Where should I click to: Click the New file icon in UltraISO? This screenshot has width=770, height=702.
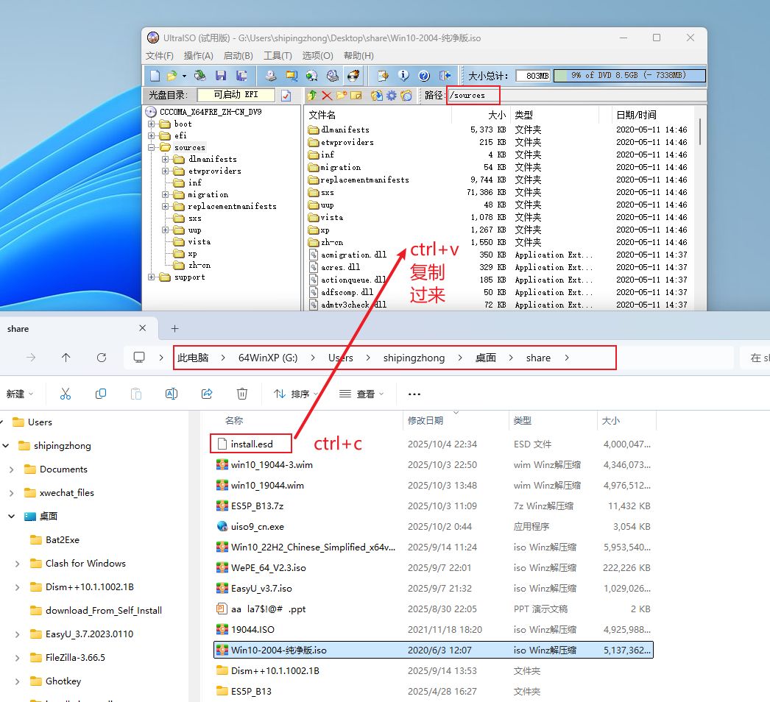[x=155, y=76]
